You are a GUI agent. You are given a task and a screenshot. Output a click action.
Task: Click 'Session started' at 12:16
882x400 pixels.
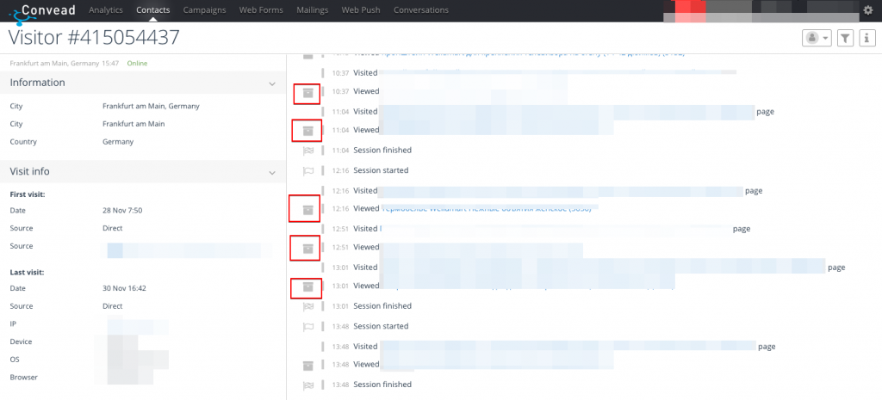point(381,170)
